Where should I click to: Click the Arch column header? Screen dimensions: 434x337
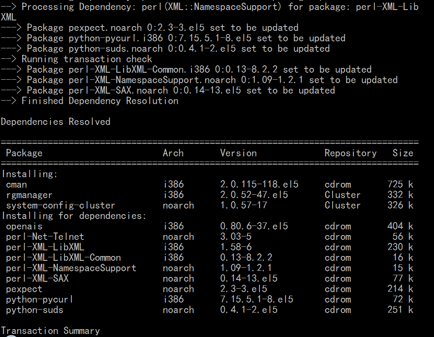click(173, 153)
